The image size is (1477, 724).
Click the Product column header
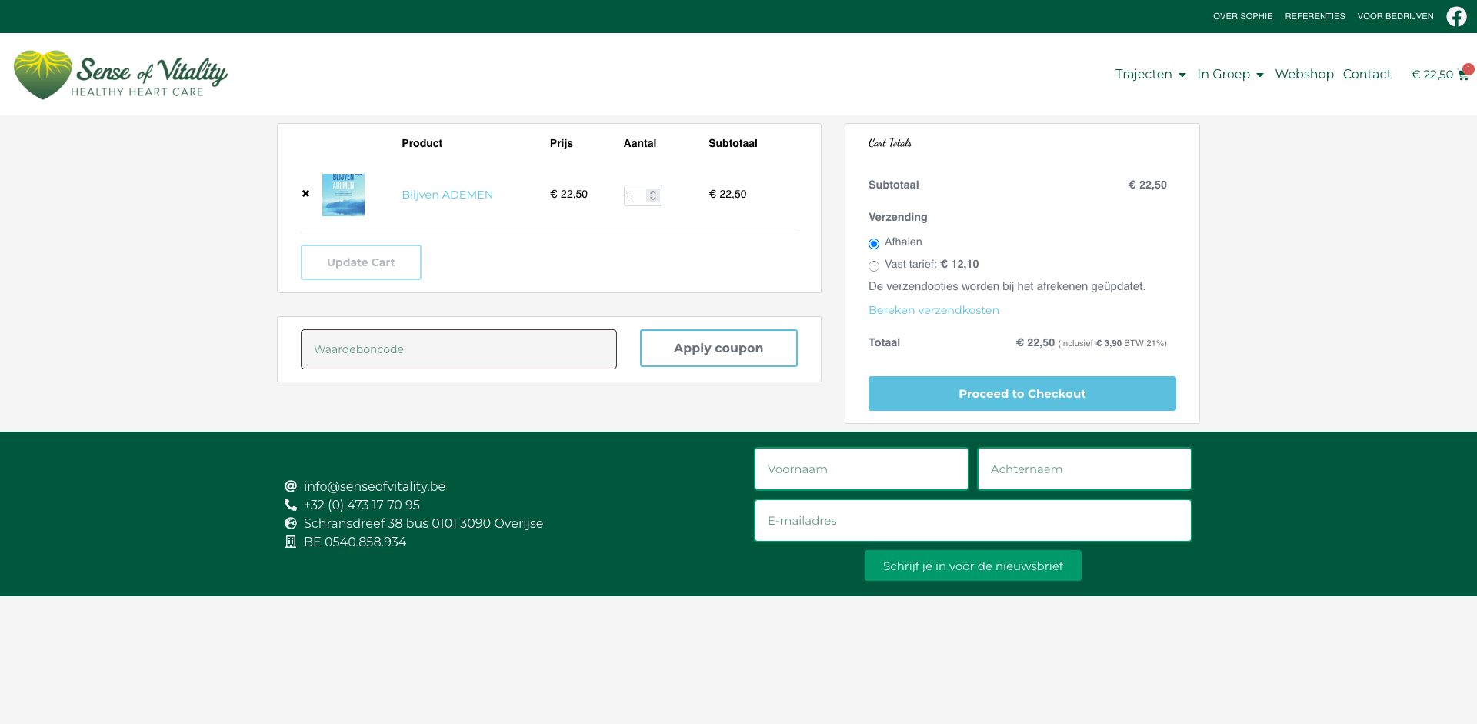click(x=422, y=143)
